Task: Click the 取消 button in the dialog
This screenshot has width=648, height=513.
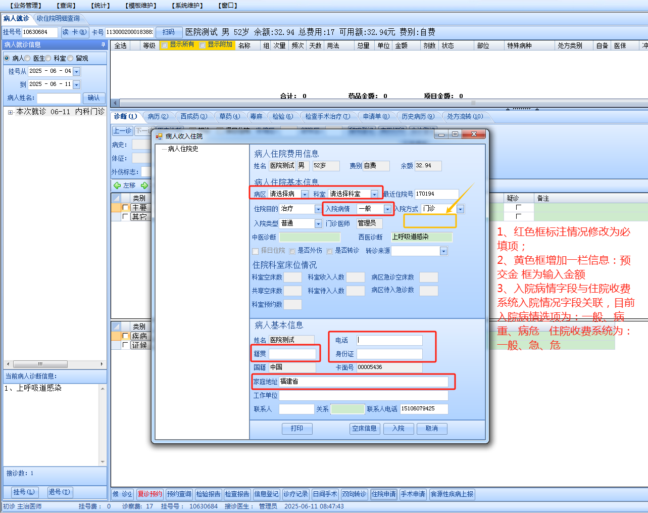Action: click(432, 429)
